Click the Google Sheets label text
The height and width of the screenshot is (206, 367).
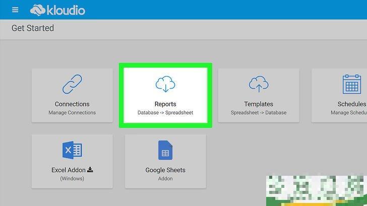165,170
